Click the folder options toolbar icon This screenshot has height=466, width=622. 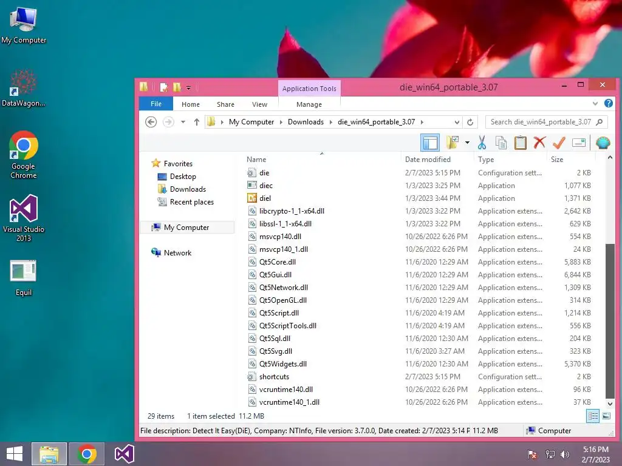click(x=452, y=143)
